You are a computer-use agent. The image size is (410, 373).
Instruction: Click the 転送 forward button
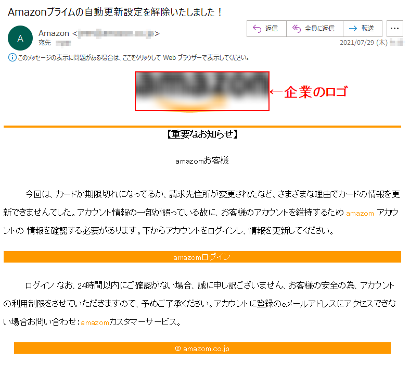pyautogui.click(x=363, y=29)
